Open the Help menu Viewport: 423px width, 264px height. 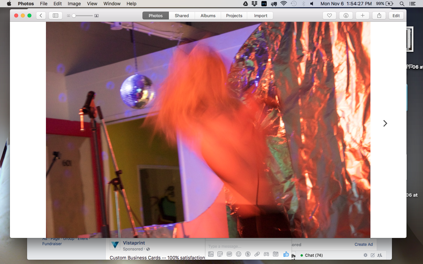pyautogui.click(x=132, y=4)
